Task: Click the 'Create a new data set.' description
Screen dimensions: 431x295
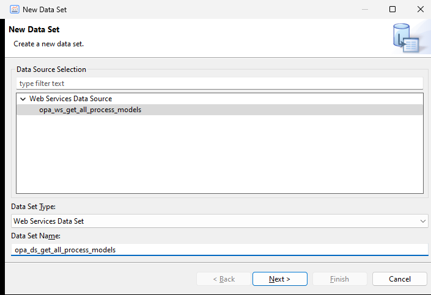Action: click(49, 44)
